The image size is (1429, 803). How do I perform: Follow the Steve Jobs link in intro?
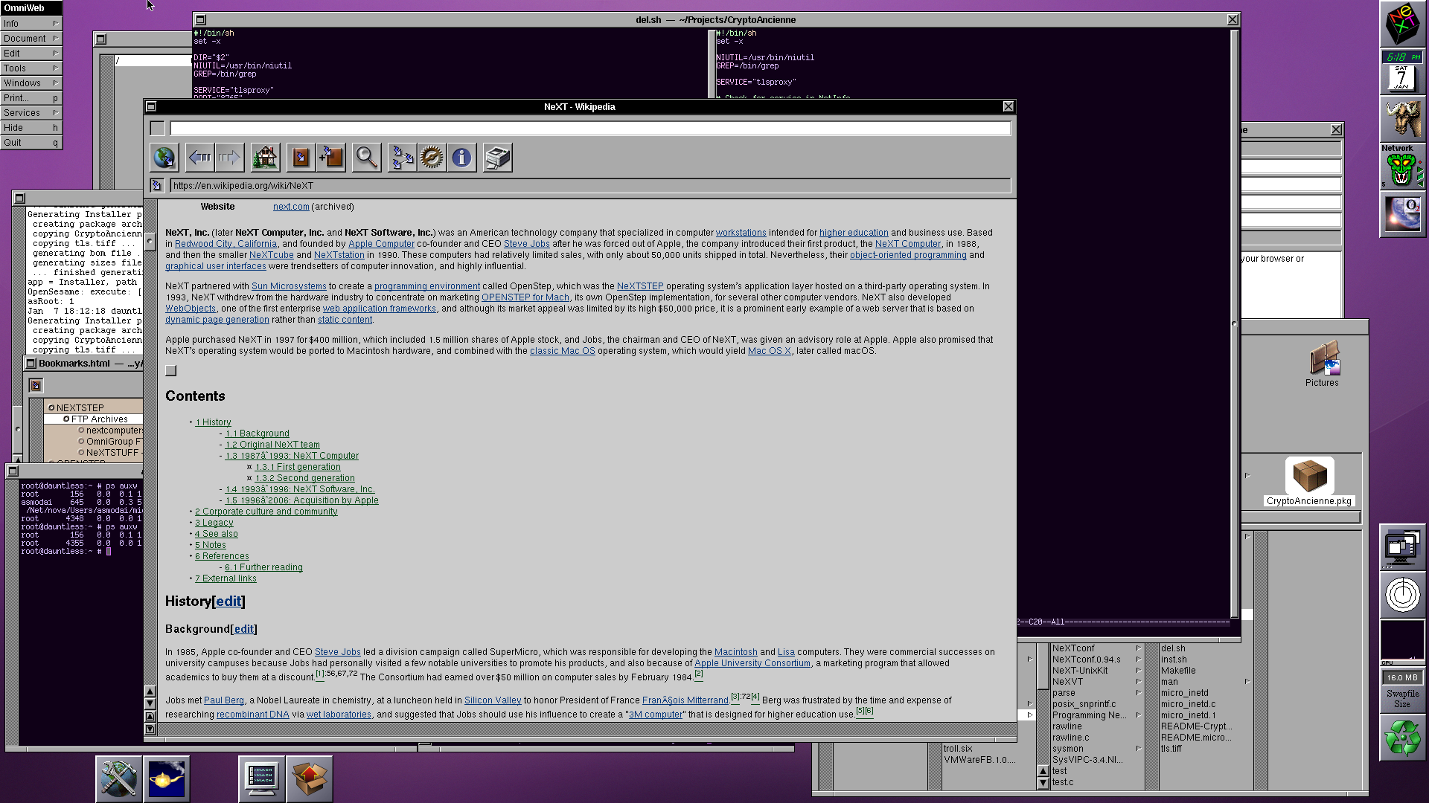526,244
